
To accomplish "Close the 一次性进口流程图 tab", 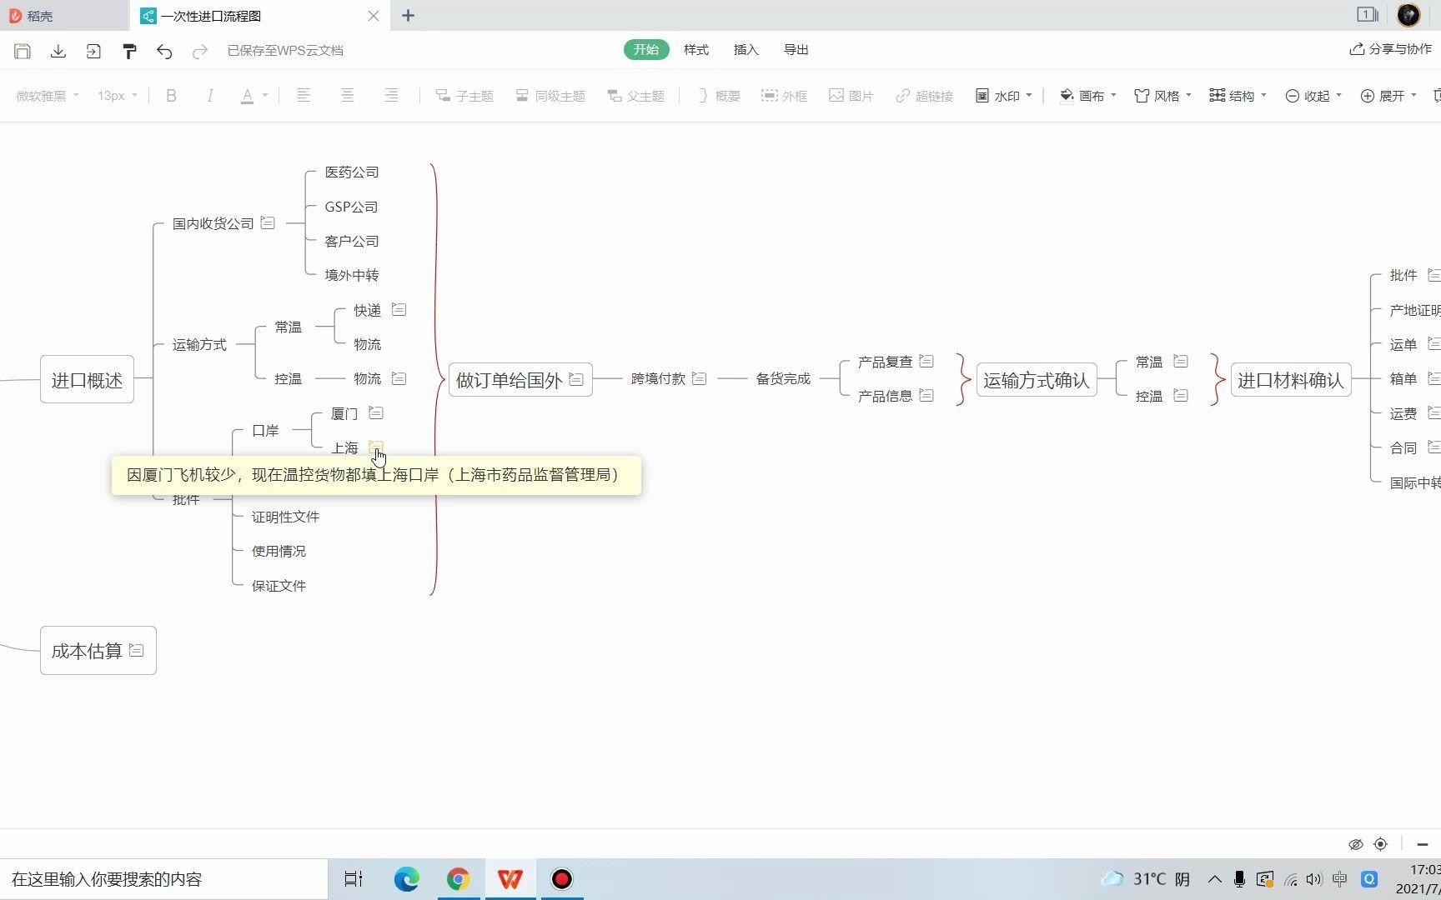I will coord(374,16).
